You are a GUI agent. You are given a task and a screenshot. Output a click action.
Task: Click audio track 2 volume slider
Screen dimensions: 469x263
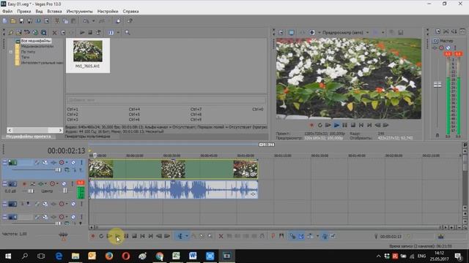31,191
